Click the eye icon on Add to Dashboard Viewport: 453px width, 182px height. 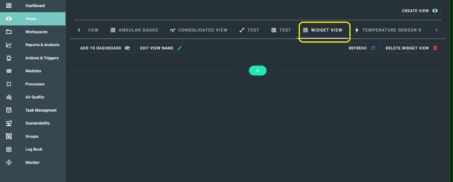(x=127, y=48)
